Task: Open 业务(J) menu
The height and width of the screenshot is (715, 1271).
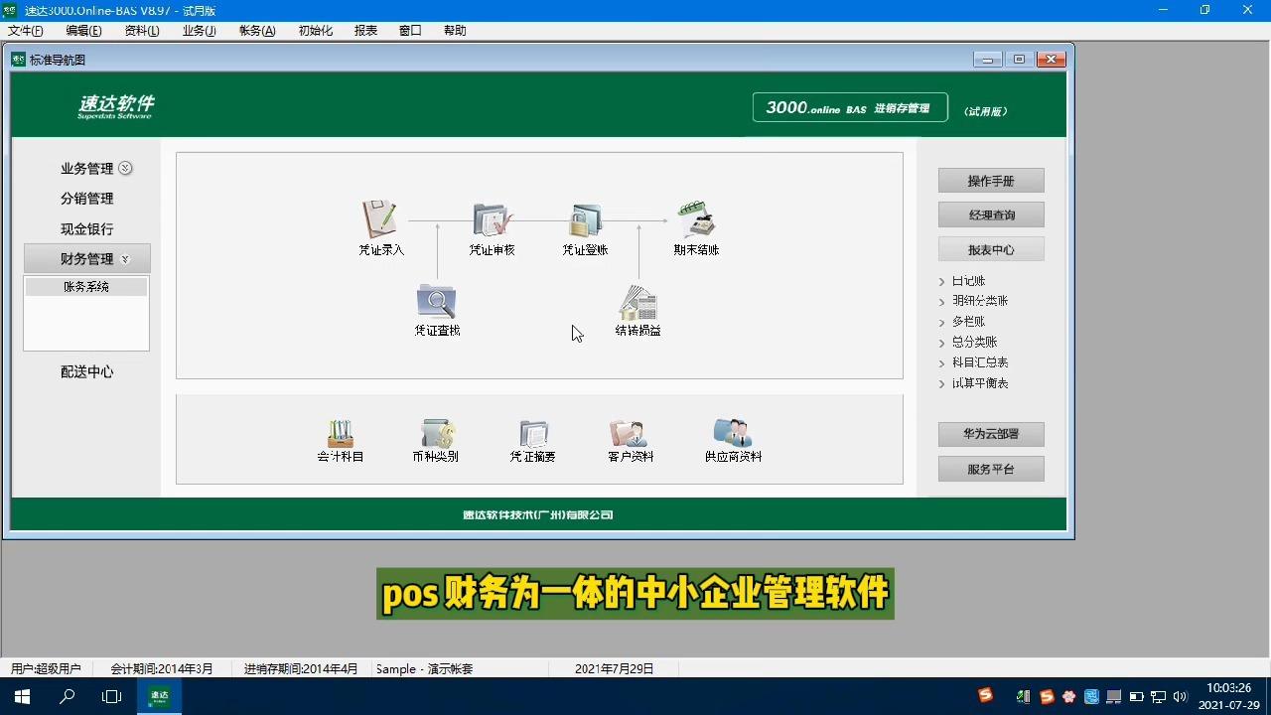Action: pos(199,31)
